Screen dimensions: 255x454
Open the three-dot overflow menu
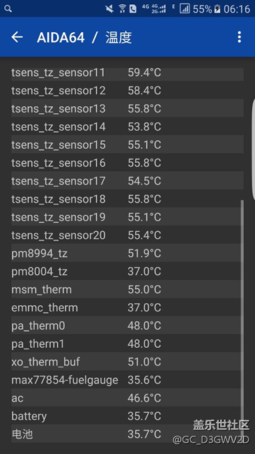(x=239, y=37)
